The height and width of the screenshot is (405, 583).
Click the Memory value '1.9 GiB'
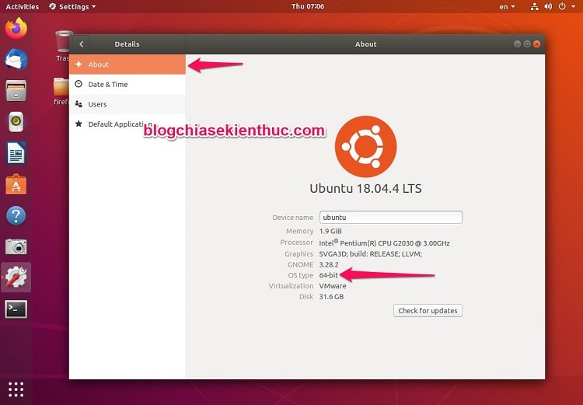(x=330, y=231)
